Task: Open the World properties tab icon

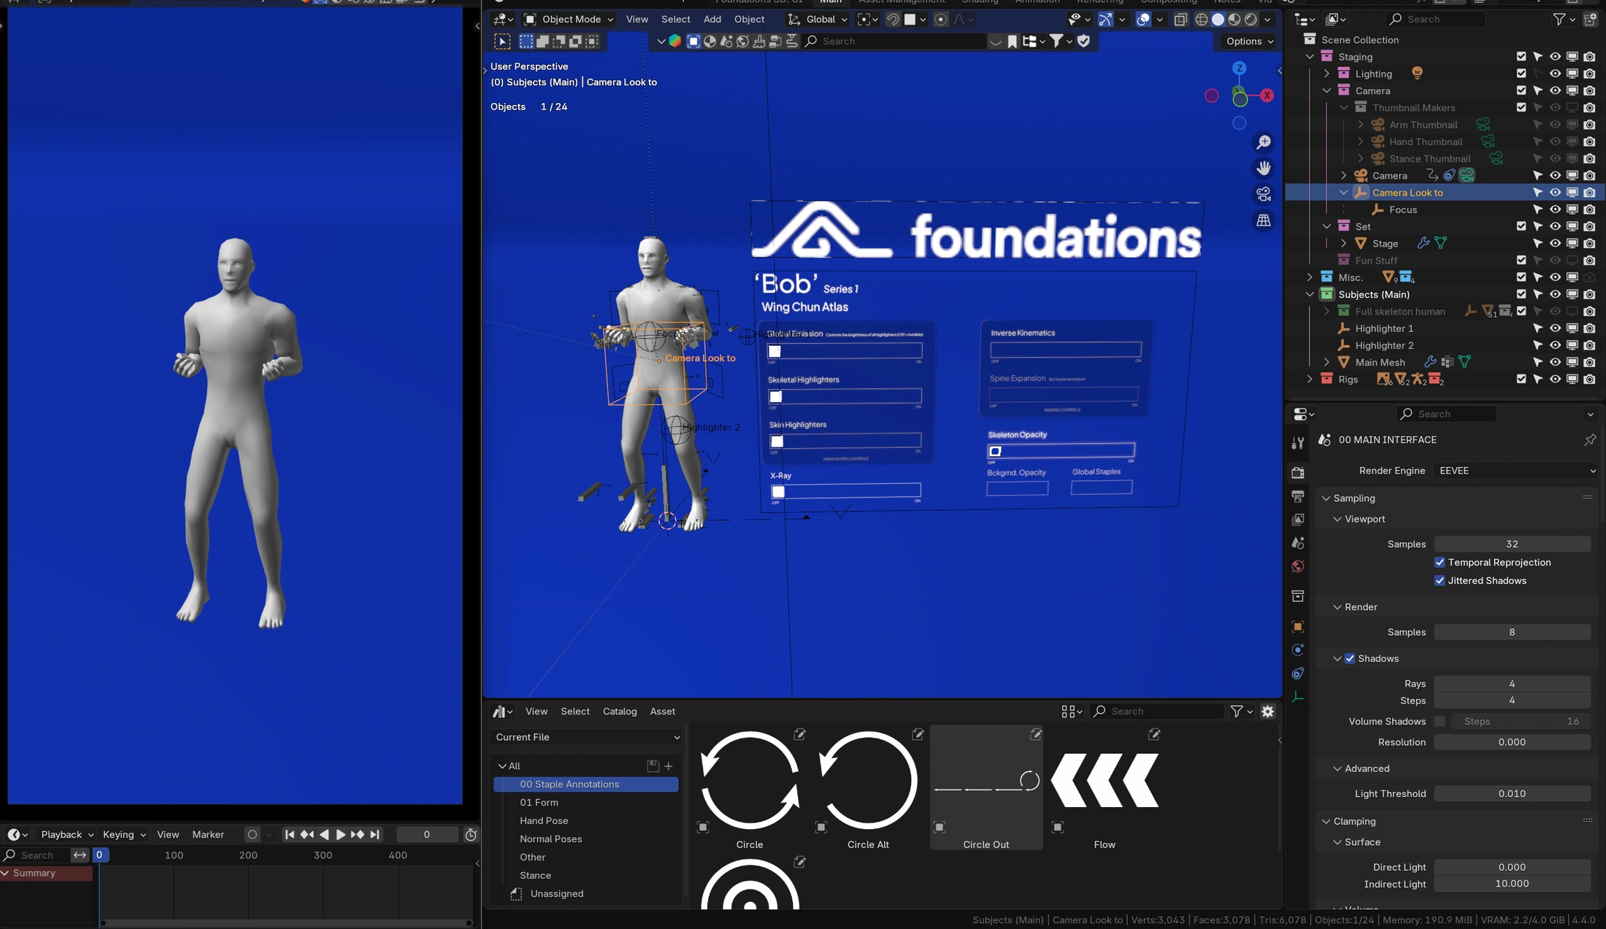Action: click(x=1298, y=566)
